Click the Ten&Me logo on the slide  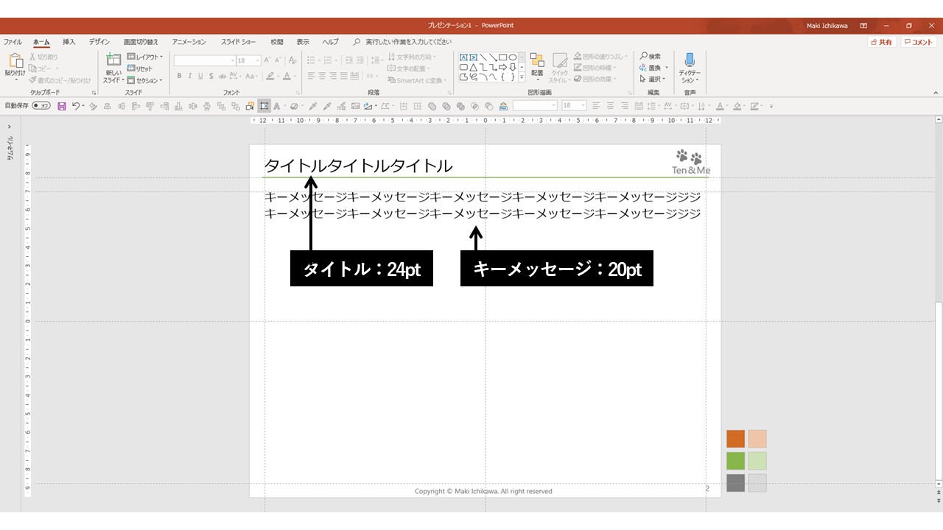click(x=691, y=162)
